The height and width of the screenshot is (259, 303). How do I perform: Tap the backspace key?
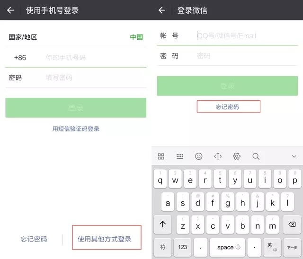coord(292,224)
